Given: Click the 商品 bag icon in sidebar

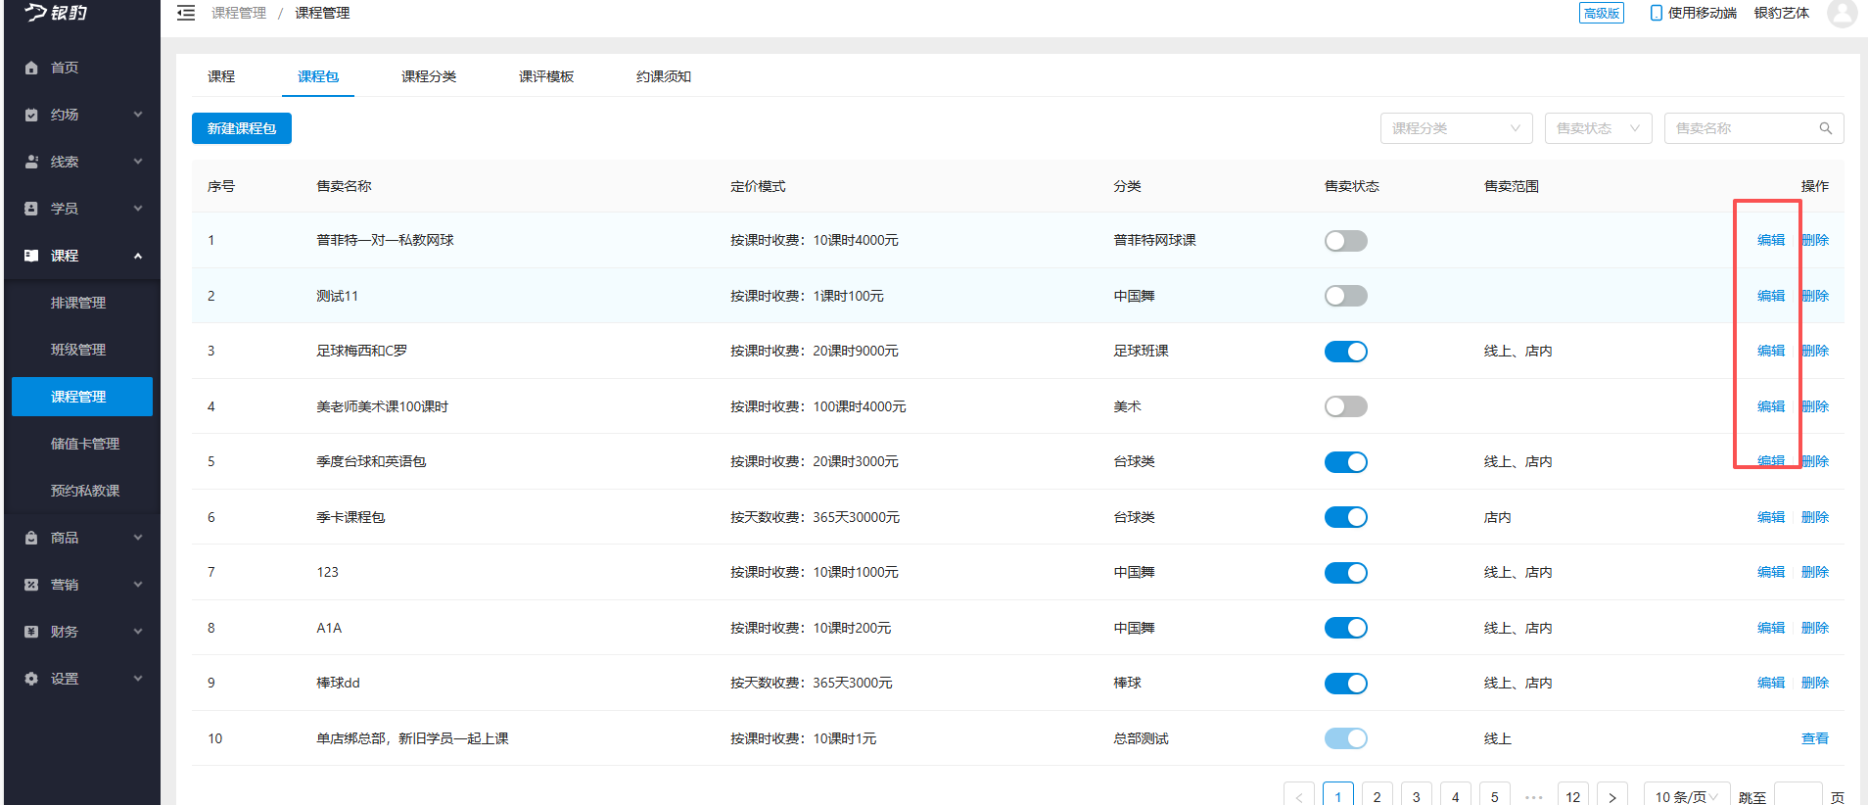Looking at the screenshot, I should click(x=31, y=538).
